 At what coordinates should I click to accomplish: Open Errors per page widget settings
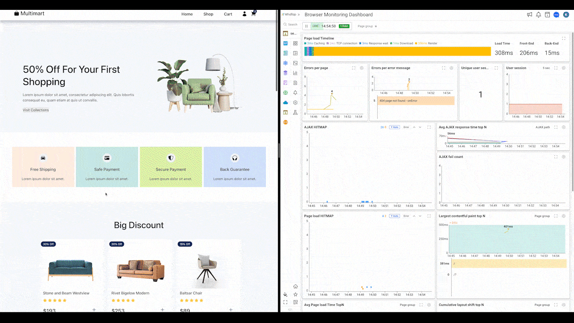[362, 68]
